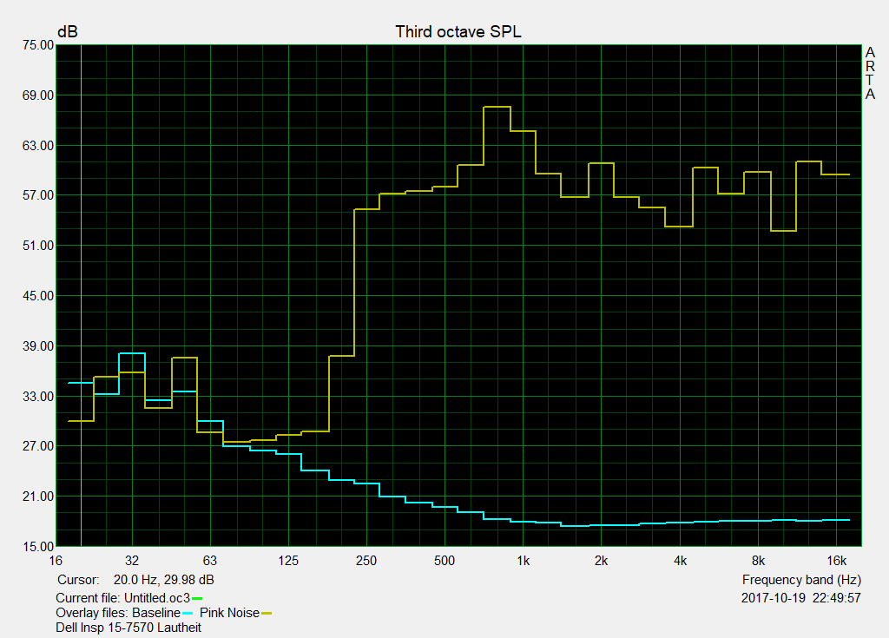Click the 8k frequency axis label
889x638 pixels.
tap(758, 561)
